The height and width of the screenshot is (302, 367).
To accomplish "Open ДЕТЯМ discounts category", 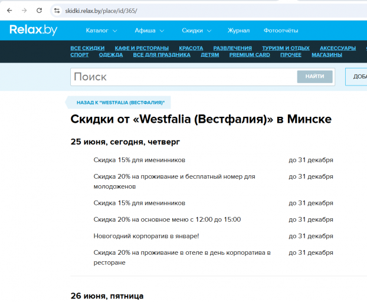I will click(210, 55).
